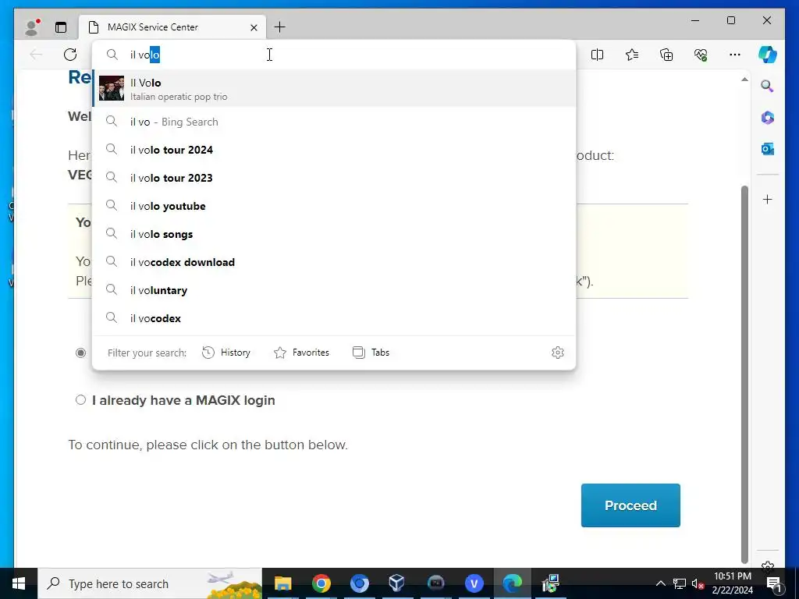Filter search by Tabs
This screenshot has height=599, width=799.
(x=371, y=353)
